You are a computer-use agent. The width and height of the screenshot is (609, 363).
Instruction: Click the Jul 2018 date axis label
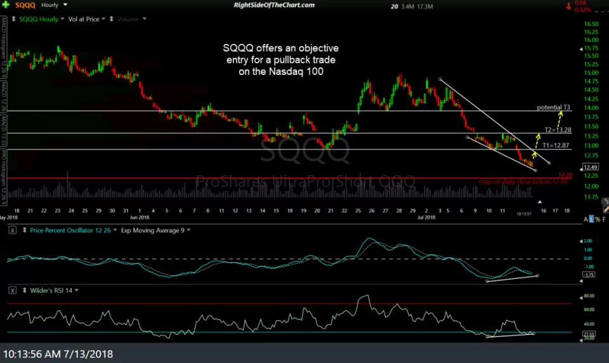point(426,217)
